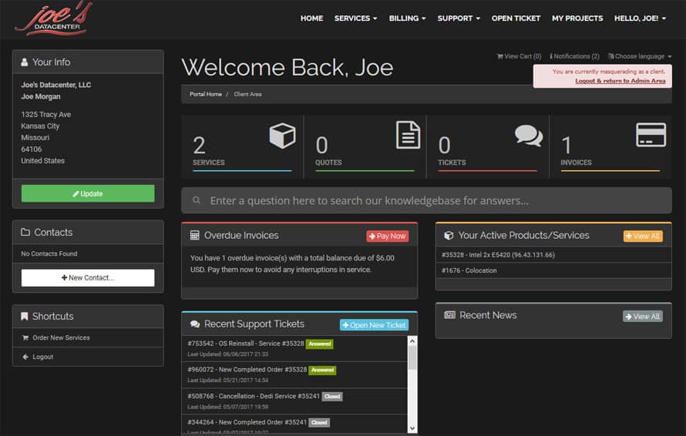Click the arrow icon beside Logout shortcut

point(25,357)
